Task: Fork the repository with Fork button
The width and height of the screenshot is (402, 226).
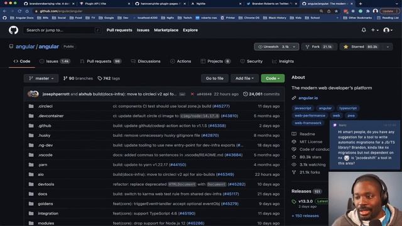Action: point(318,46)
